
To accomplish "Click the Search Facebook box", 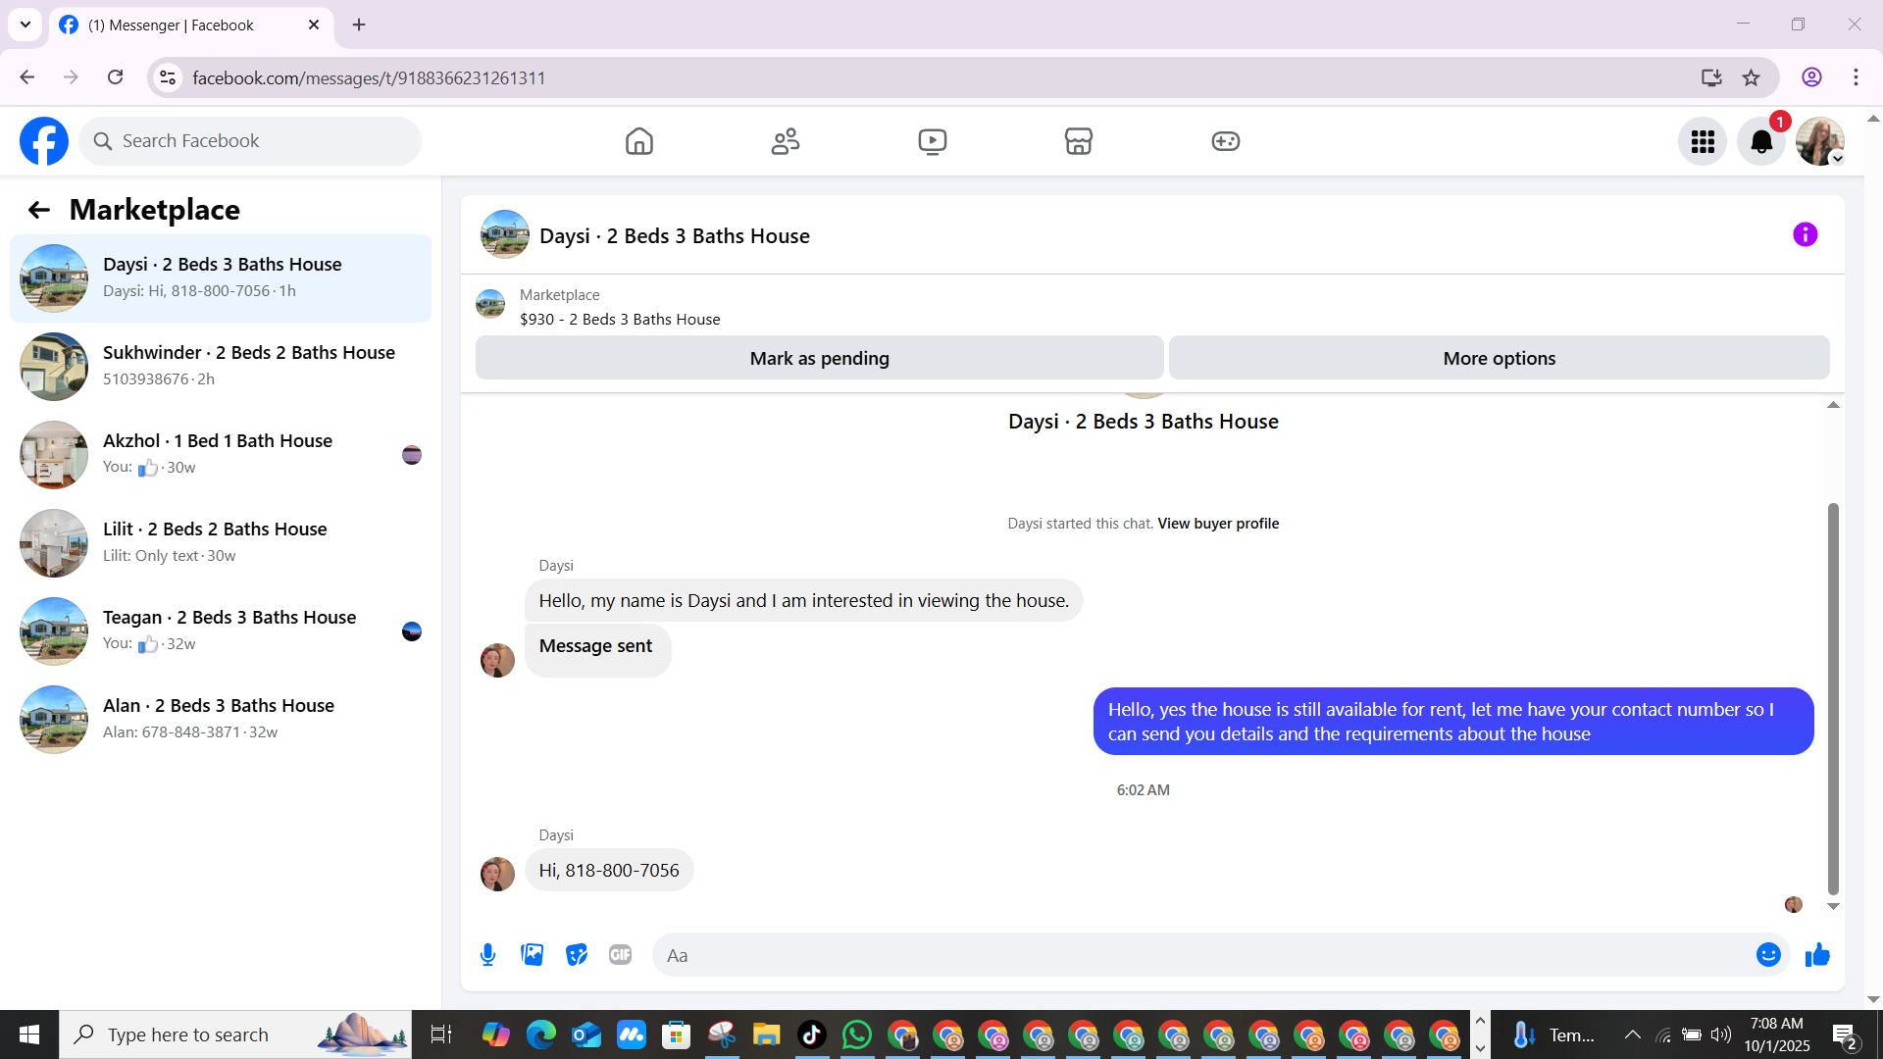I will (x=250, y=141).
